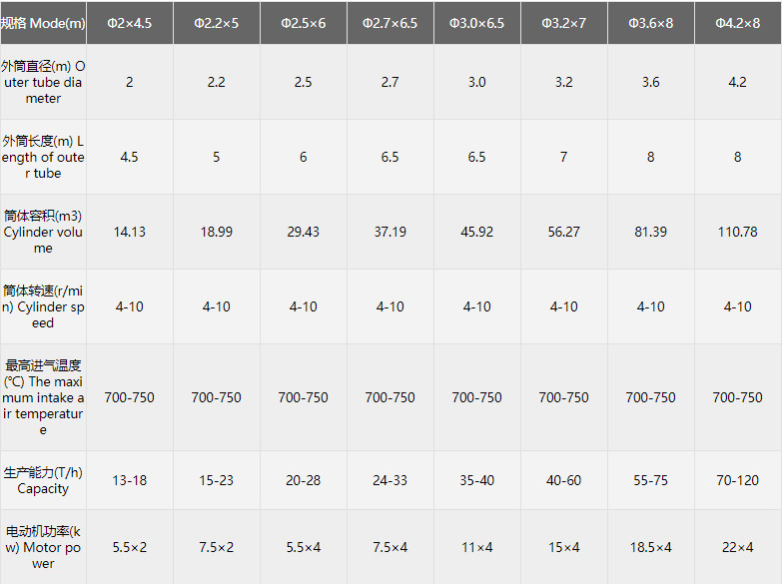Image resolution: width=782 pixels, height=584 pixels.
Task: Select the Cylinder speed row label
Action: (x=44, y=306)
